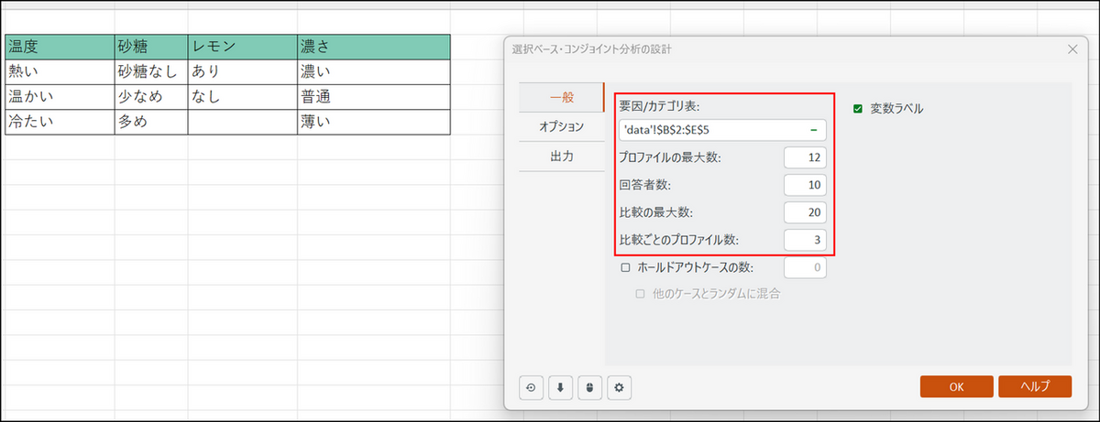
Task: Click the 回答者数 input field
Action: coord(806,185)
